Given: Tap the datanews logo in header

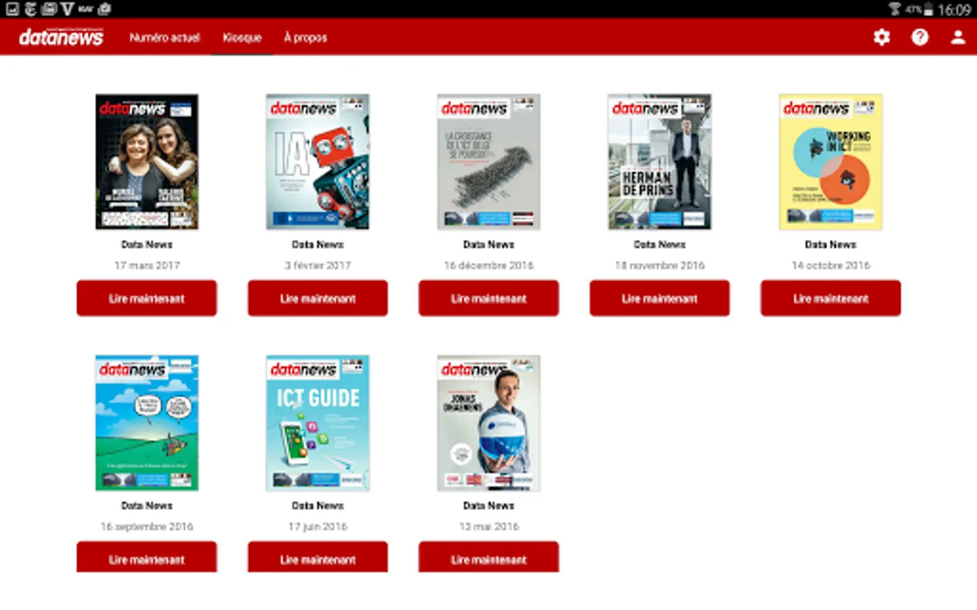Looking at the screenshot, I should [61, 37].
